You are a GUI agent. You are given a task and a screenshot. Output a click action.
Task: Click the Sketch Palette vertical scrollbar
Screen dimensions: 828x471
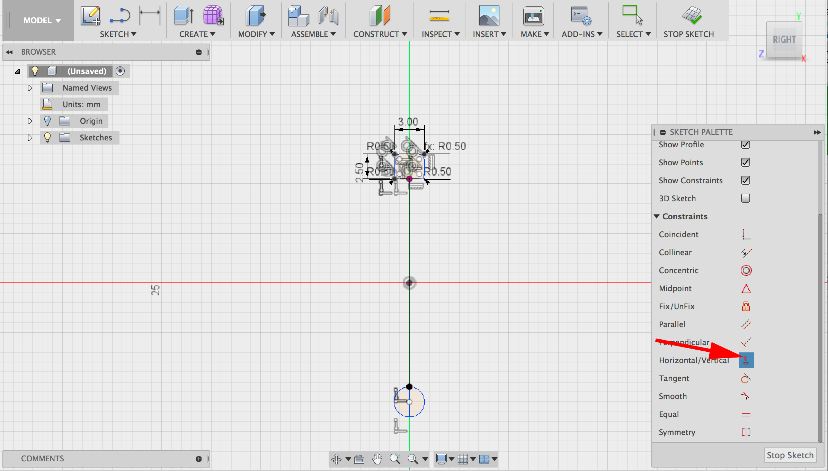pyautogui.click(x=820, y=328)
